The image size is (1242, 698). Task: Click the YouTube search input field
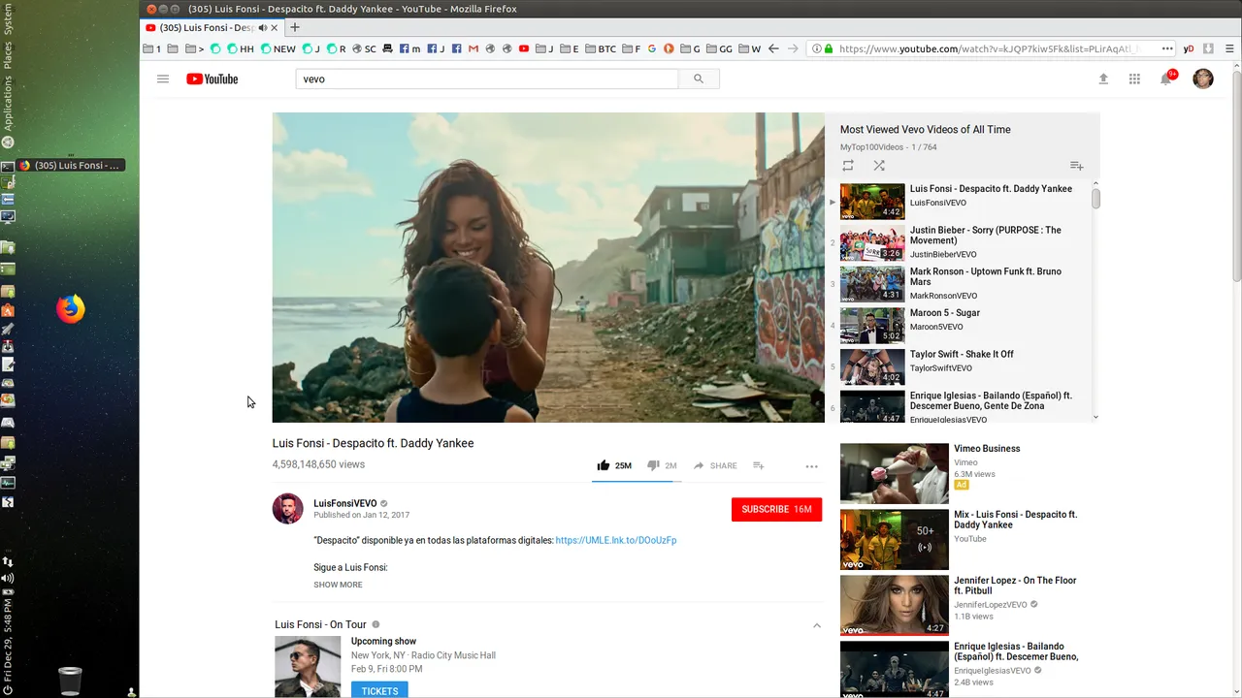pos(486,79)
